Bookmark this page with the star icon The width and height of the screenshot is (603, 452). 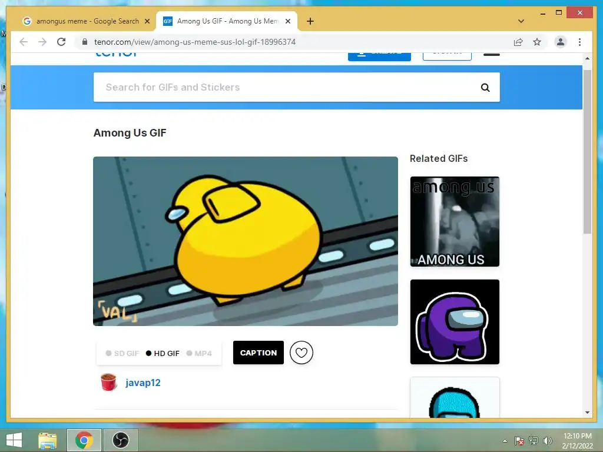coord(537,42)
